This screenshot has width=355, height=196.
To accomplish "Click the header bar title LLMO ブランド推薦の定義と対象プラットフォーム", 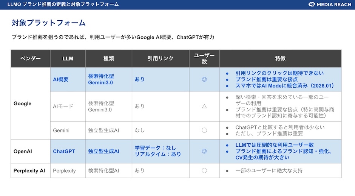I will pyautogui.click(x=63, y=4).
